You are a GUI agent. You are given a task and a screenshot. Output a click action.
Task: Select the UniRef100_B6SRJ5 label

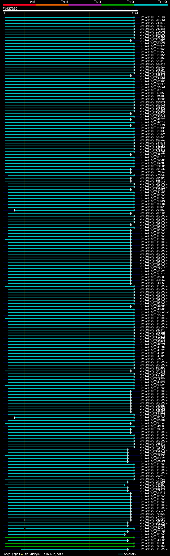point(152,181)
